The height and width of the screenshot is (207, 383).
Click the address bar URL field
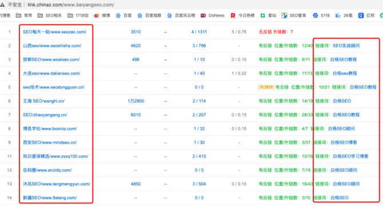tap(71, 5)
